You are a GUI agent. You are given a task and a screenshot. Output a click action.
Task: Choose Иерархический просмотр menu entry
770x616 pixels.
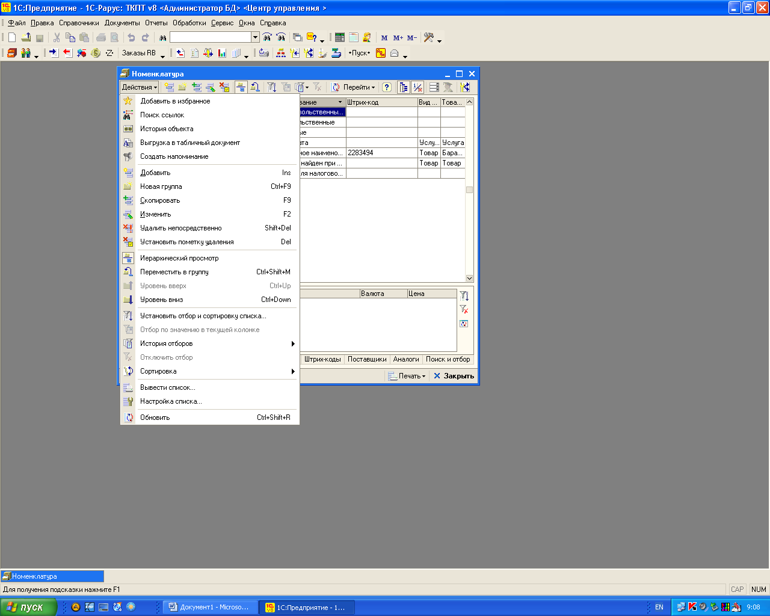click(x=210, y=258)
